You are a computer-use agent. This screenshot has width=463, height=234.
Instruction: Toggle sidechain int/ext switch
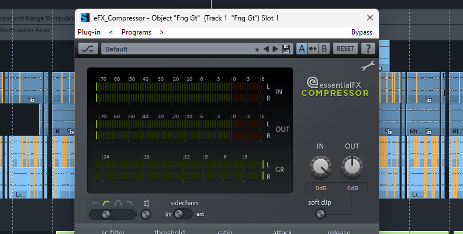pyautogui.click(x=184, y=214)
